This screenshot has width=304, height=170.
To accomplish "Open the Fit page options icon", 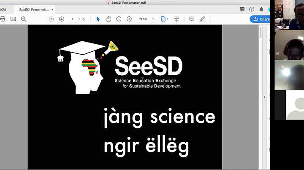I will (164, 19).
